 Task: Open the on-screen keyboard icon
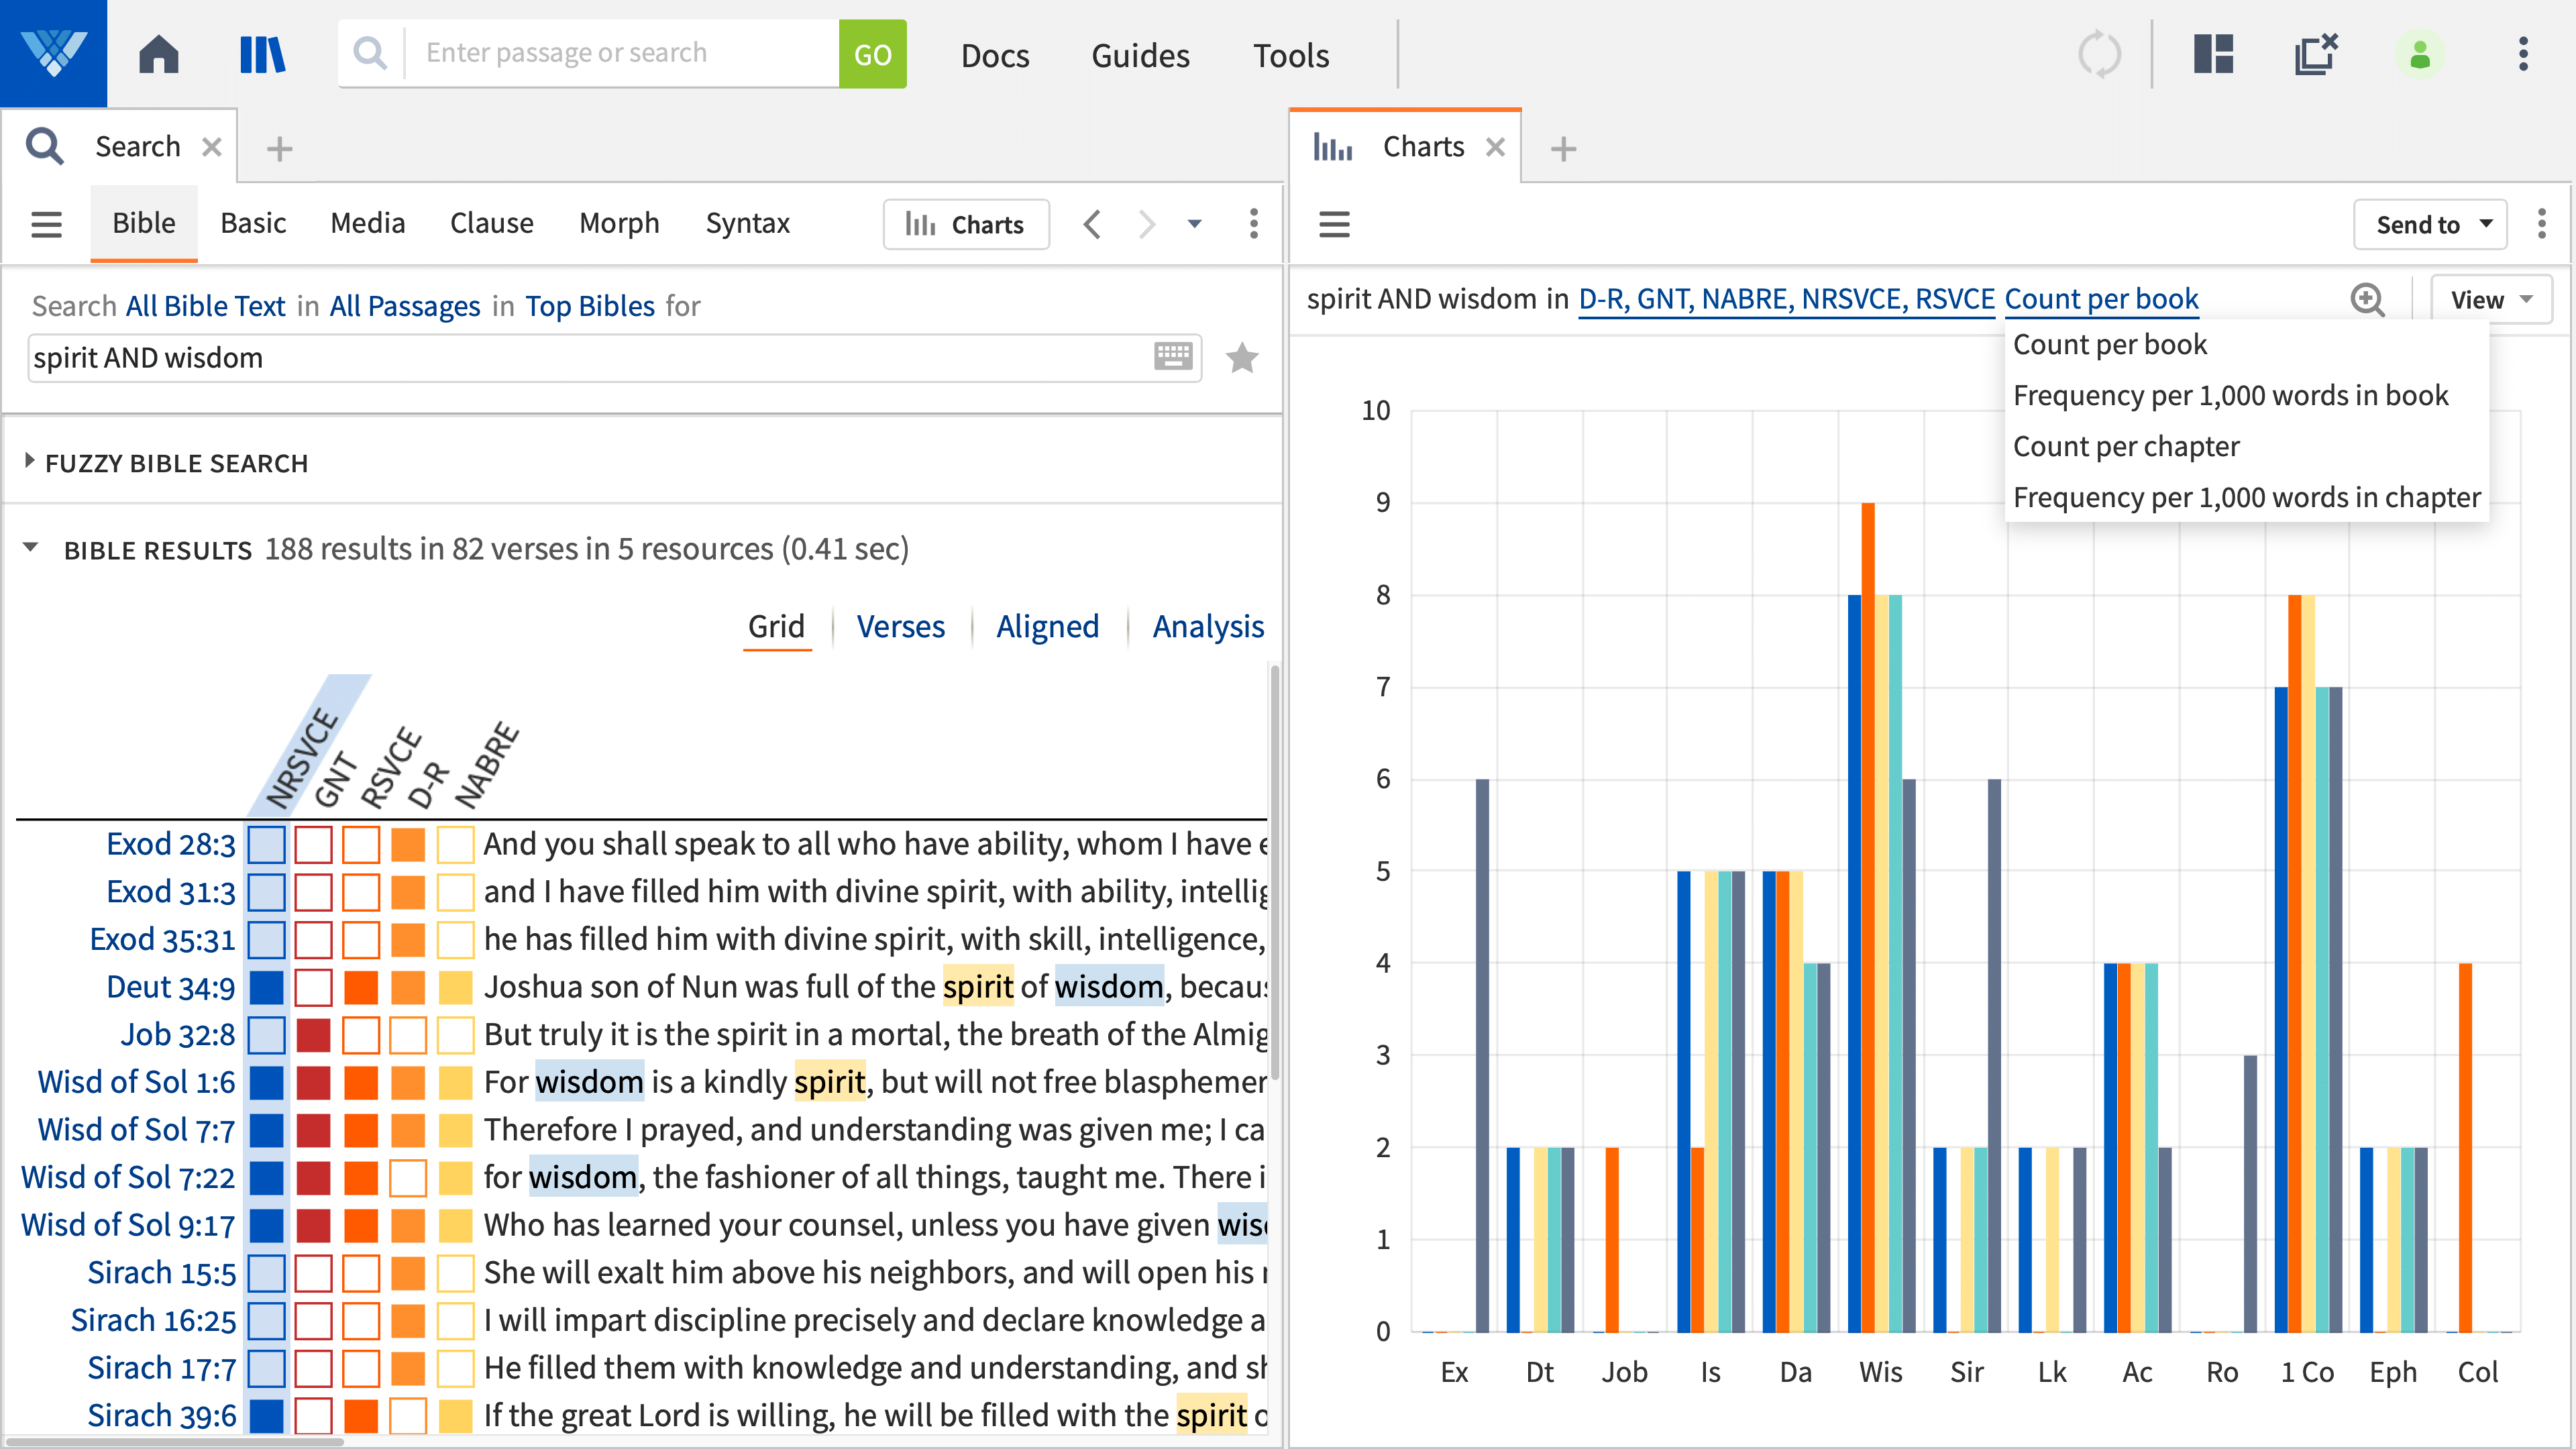1172,356
